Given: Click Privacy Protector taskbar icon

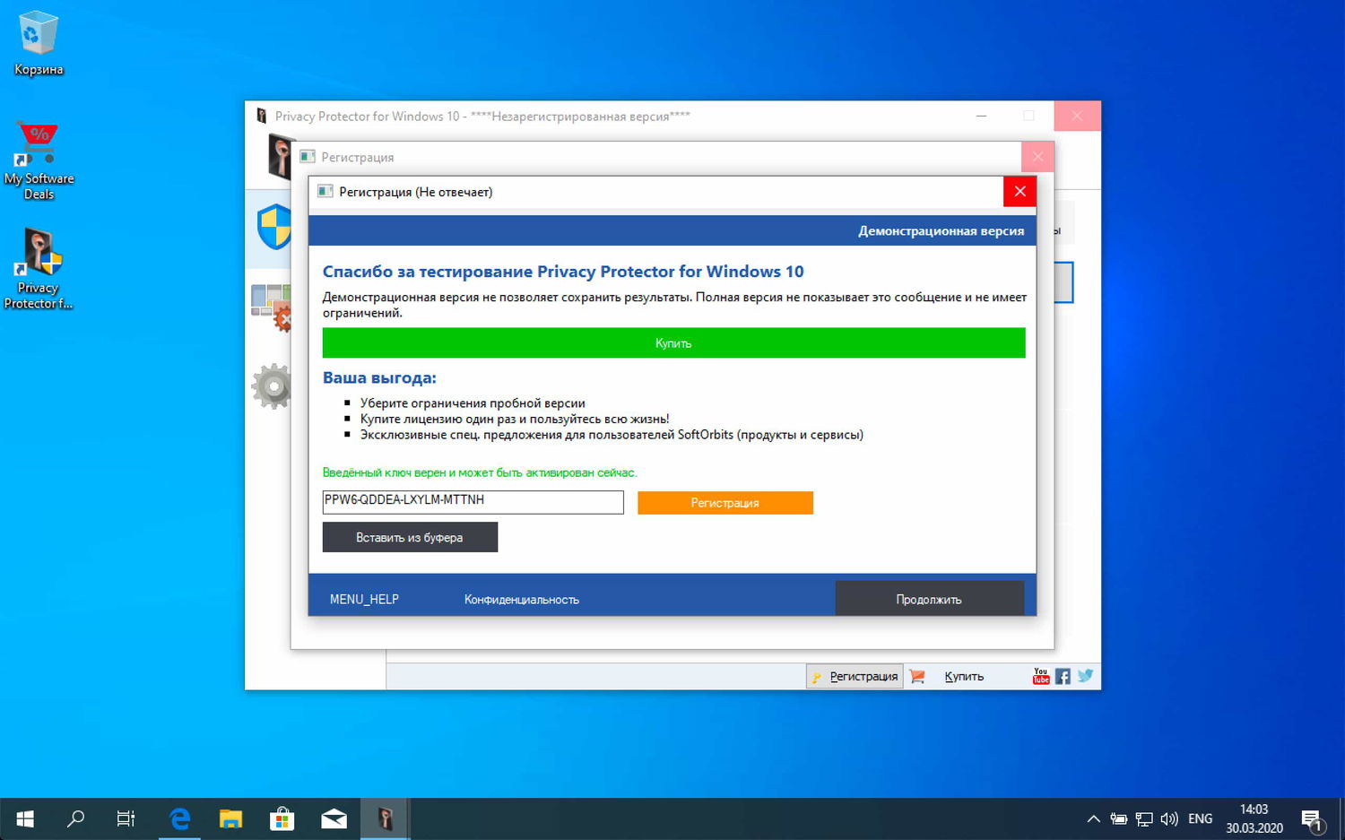Looking at the screenshot, I should point(386,818).
